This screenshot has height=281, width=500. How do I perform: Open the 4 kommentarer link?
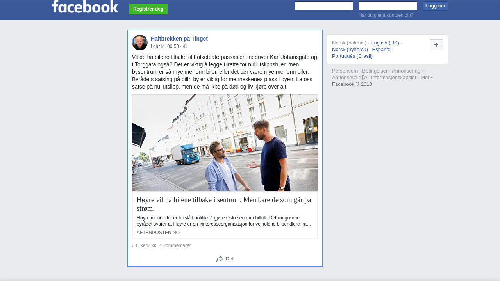coord(175,245)
